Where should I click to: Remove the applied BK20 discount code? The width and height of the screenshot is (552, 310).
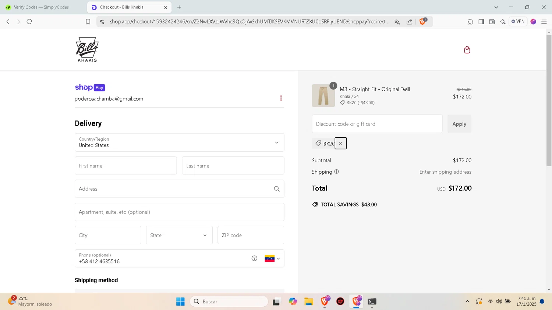[340, 143]
